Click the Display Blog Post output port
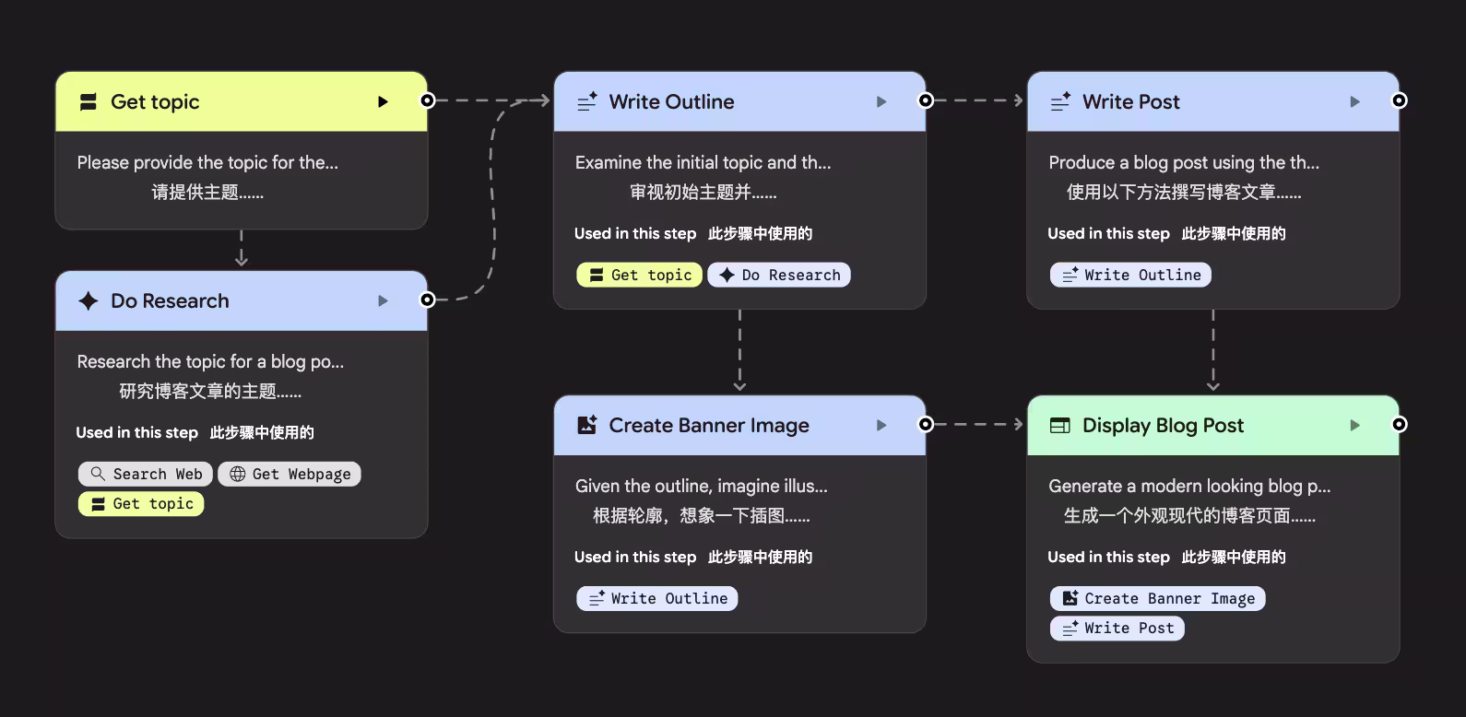1466x717 pixels. [x=1399, y=425]
